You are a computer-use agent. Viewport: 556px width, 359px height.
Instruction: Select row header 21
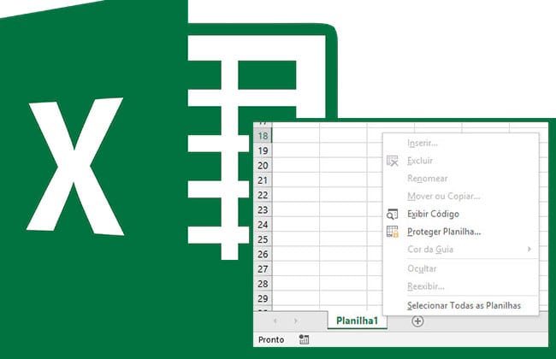263,180
